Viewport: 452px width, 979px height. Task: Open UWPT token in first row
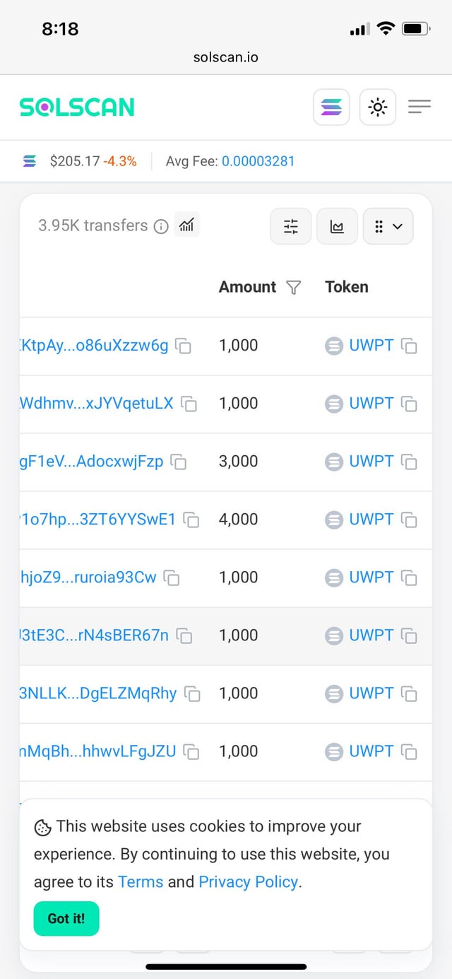point(371,345)
